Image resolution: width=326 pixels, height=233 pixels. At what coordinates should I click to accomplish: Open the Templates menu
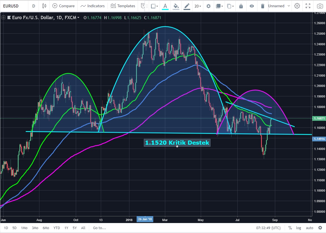(x=122, y=6)
